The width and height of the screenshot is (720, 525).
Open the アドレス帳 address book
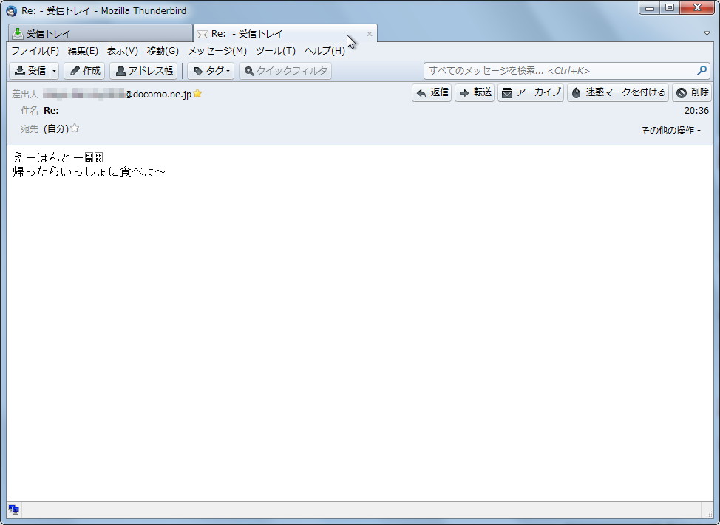coord(143,71)
